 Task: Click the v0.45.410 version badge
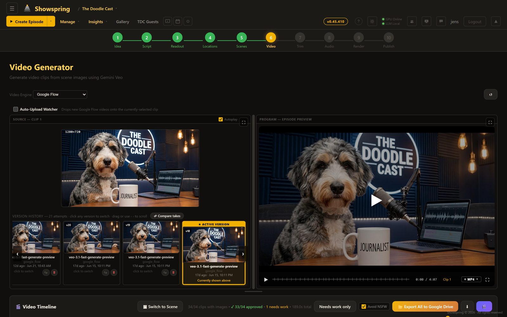tap(336, 22)
